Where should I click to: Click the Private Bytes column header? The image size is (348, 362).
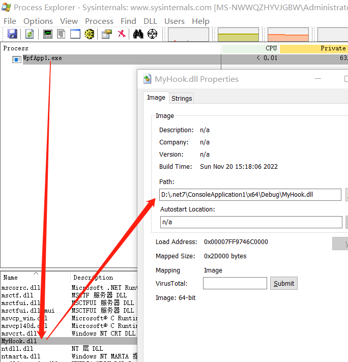point(314,48)
